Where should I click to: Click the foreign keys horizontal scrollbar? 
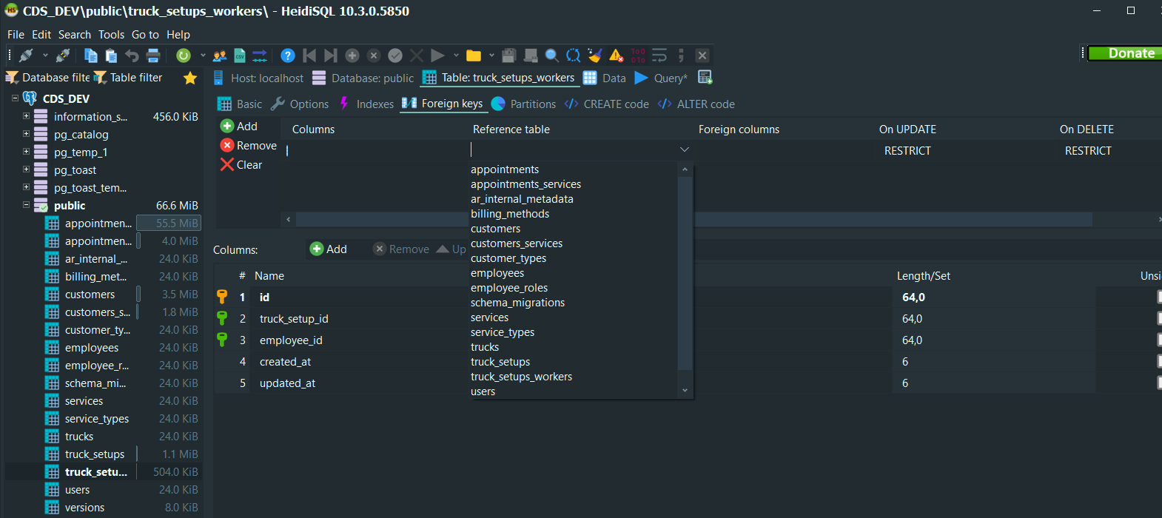(x=693, y=220)
